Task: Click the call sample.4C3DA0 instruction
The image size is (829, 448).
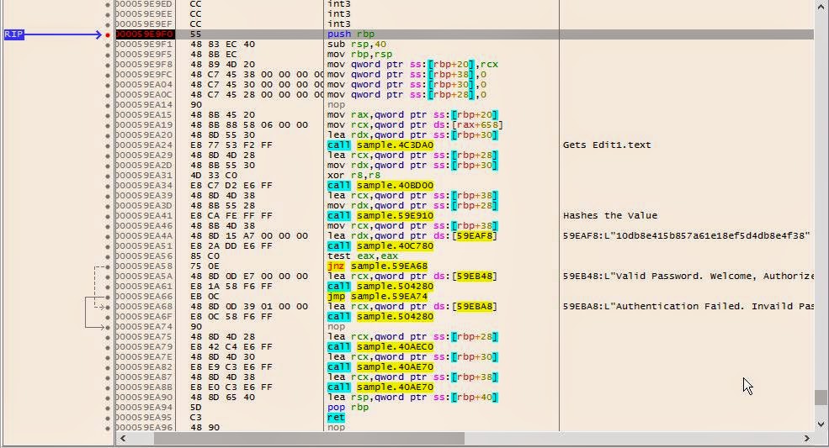Action: 380,145
